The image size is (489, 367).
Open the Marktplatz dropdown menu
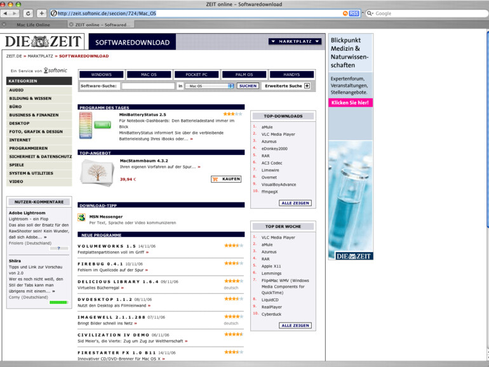(x=295, y=41)
